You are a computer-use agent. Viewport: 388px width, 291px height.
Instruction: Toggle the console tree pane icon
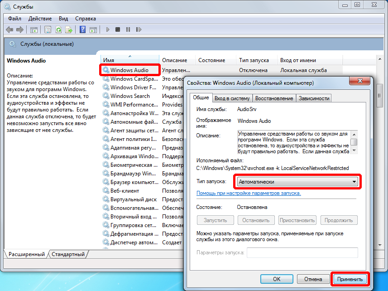pyautogui.click(x=34, y=30)
